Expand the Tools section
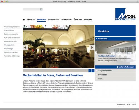139x110 pixels. pos(115,79)
